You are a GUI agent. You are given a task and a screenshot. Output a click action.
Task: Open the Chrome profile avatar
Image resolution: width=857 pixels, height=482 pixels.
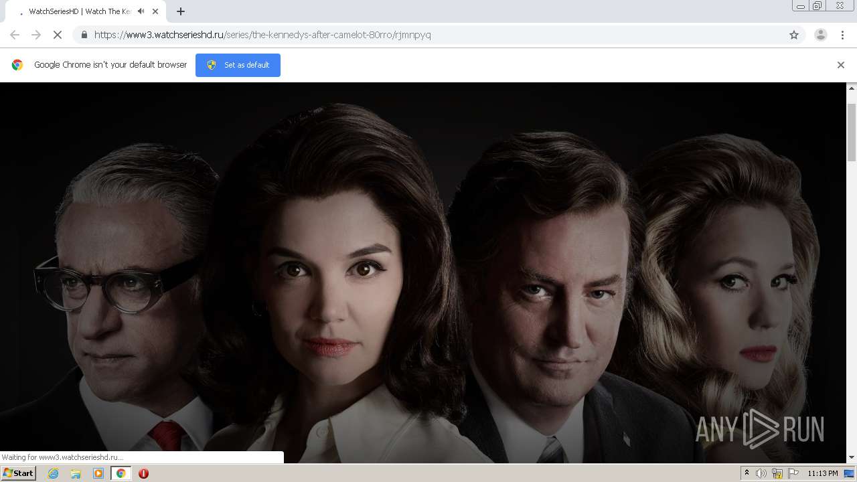(821, 35)
